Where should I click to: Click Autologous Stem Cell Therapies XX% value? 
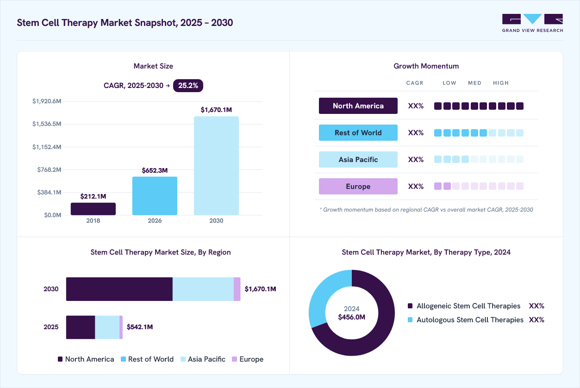click(x=536, y=320)
